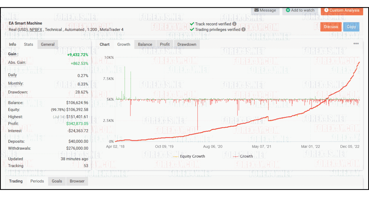Show the Profit chart tab
369x197 pixels.
click(165, 44)
